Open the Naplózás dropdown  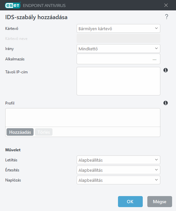118,180
